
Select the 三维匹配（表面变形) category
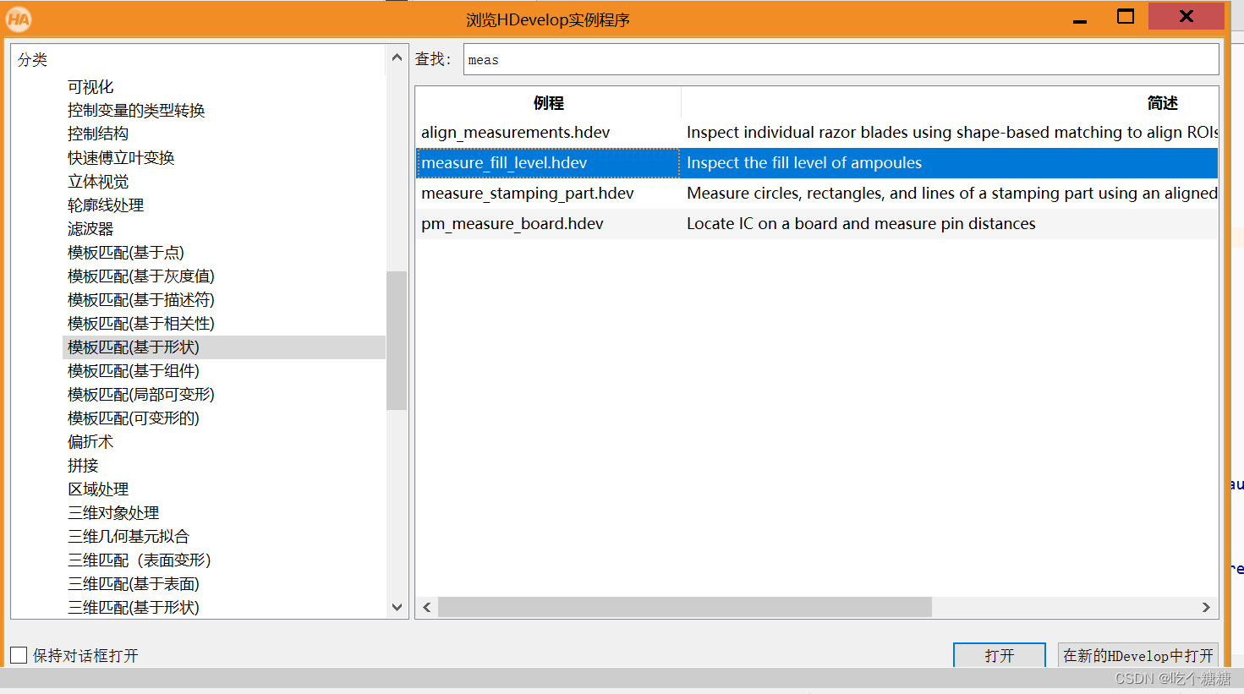point(139,560)
